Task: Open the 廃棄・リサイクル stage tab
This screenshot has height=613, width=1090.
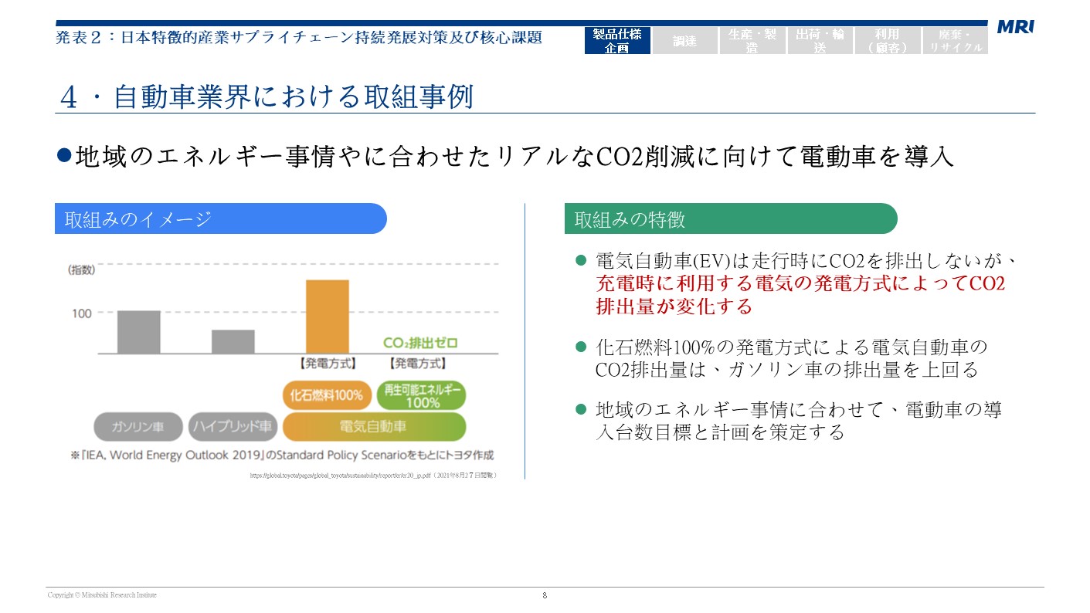Action: point(956,41)
